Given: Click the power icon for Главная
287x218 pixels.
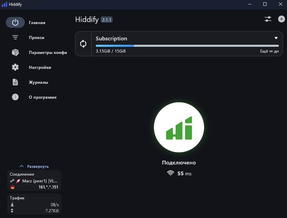Looking at the screenshot, I should point(15,22).
